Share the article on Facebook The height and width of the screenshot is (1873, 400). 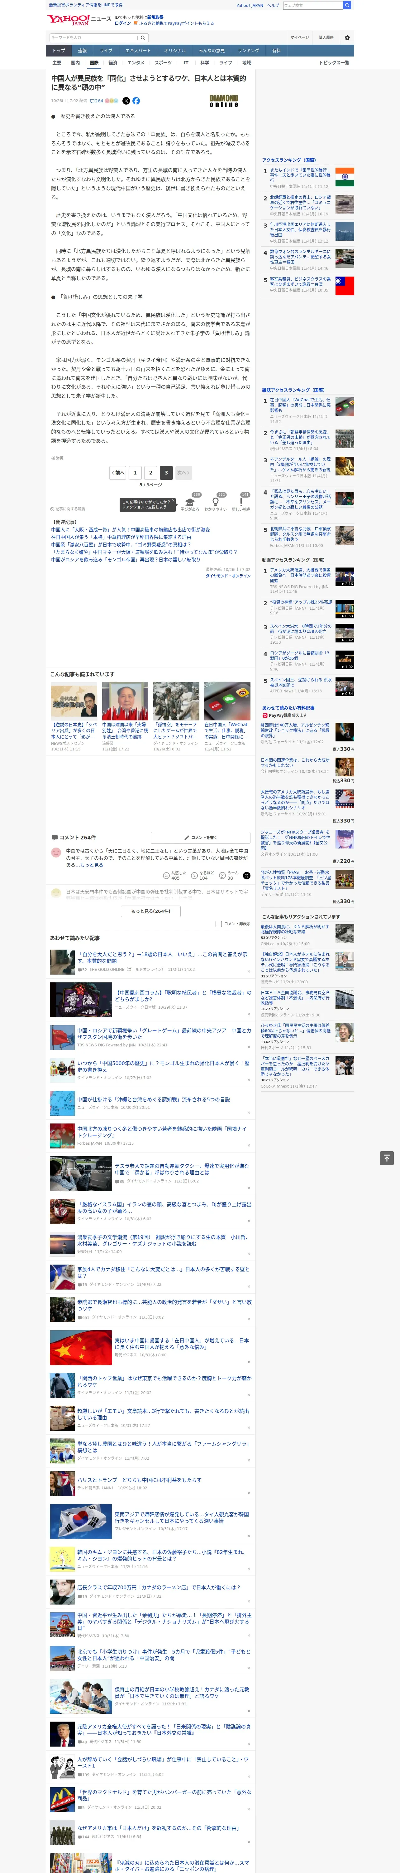pos(136,101)
